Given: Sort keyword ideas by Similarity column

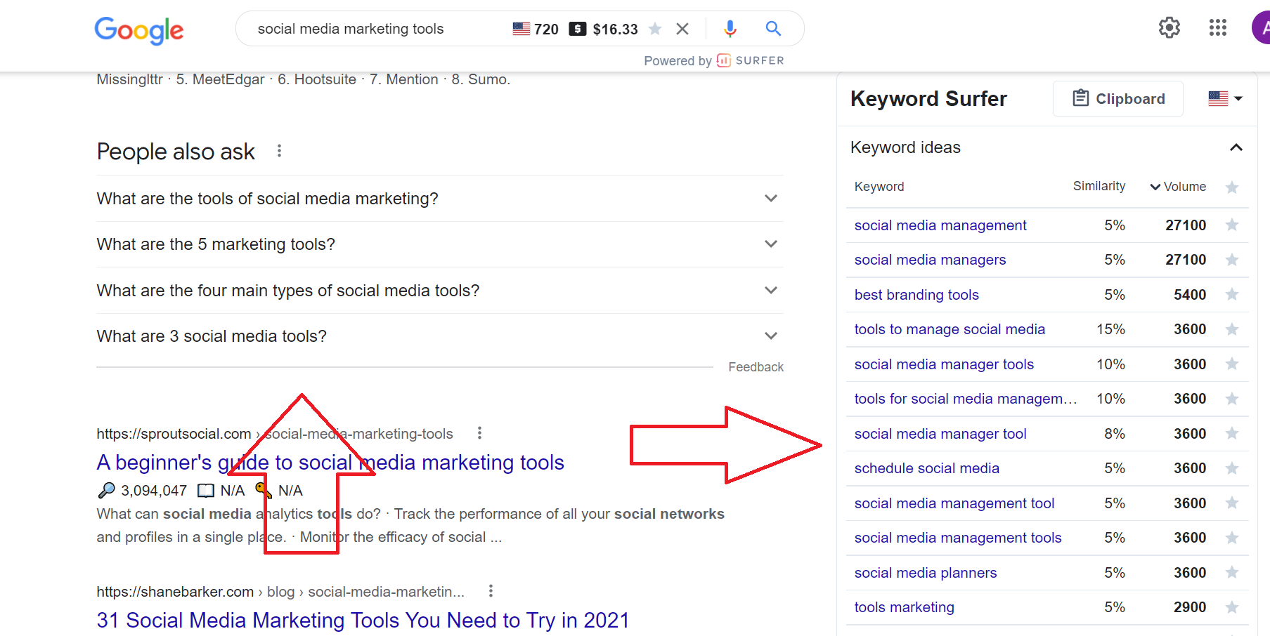Looking at the screenshot, I should pyautogui.click(x=1099, y=186).
